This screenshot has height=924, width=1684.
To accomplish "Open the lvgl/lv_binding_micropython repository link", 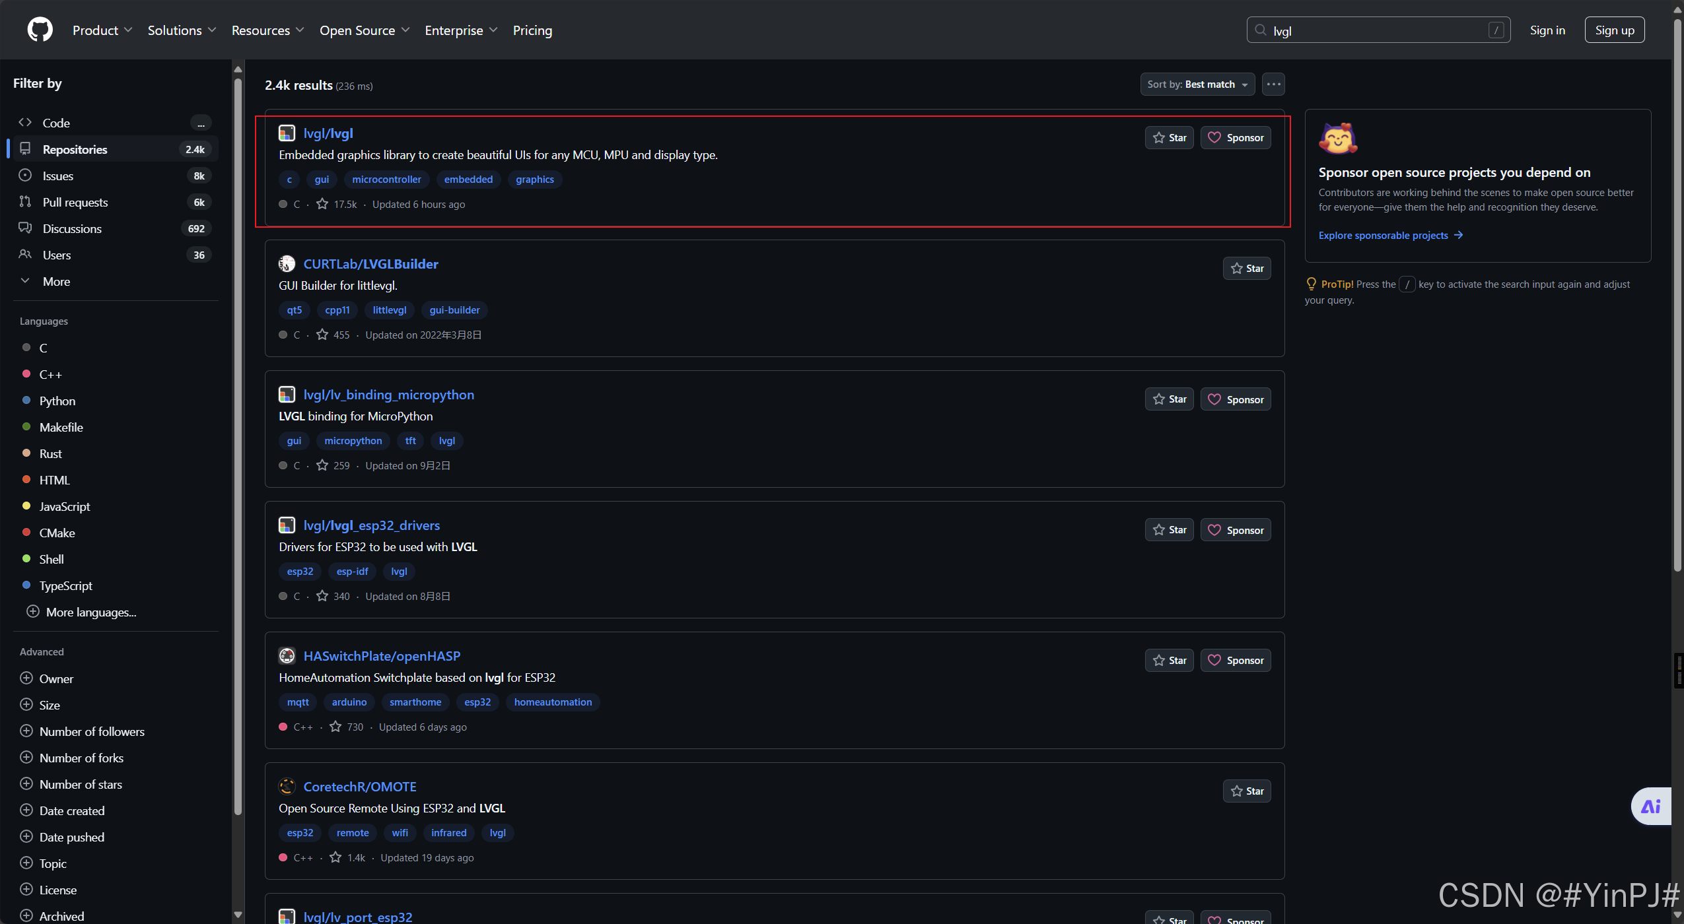I will pyautogui.click(x=388, y=395).
